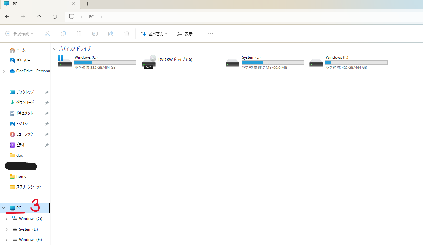Screen dimensions: 423x245
Task: Click the Delete trash can icon
Action: pos(127,34)
